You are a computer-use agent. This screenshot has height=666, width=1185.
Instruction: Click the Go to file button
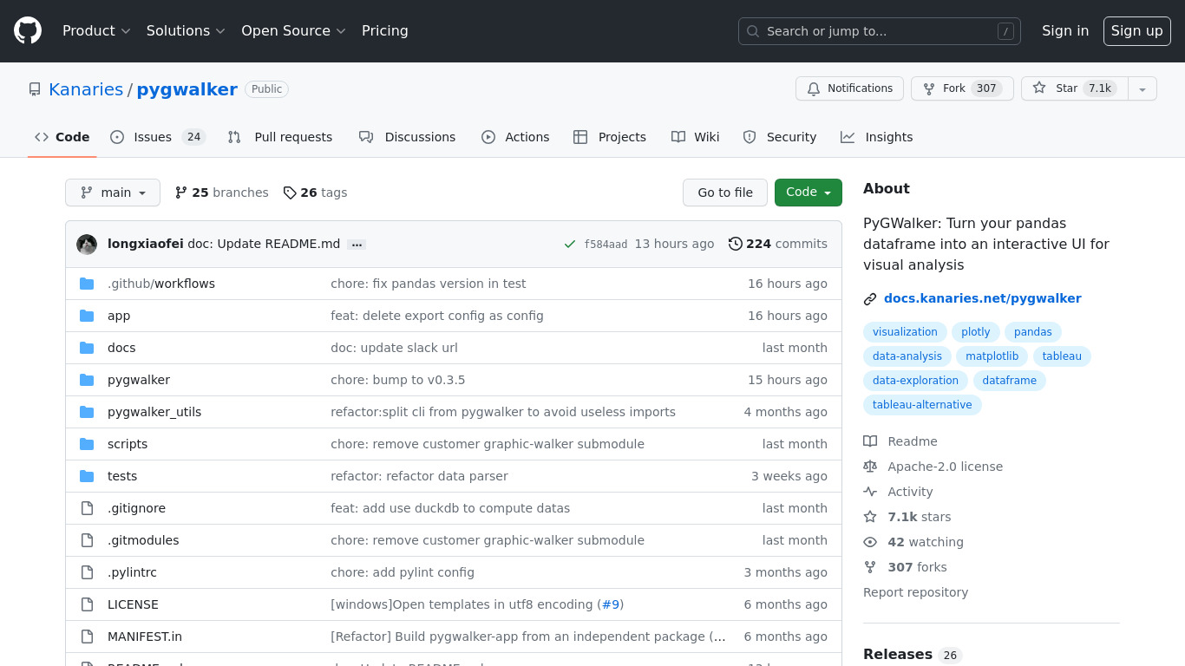(725, 193)
